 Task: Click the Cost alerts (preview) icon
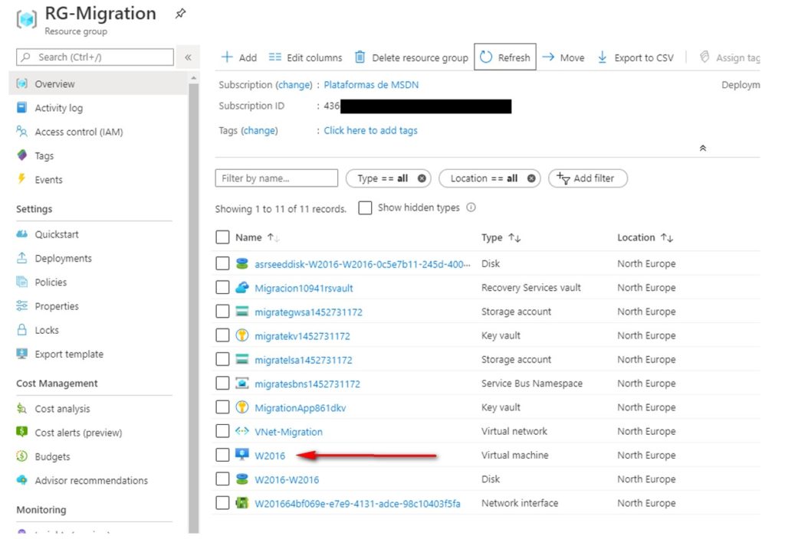[x=22, y=432]
